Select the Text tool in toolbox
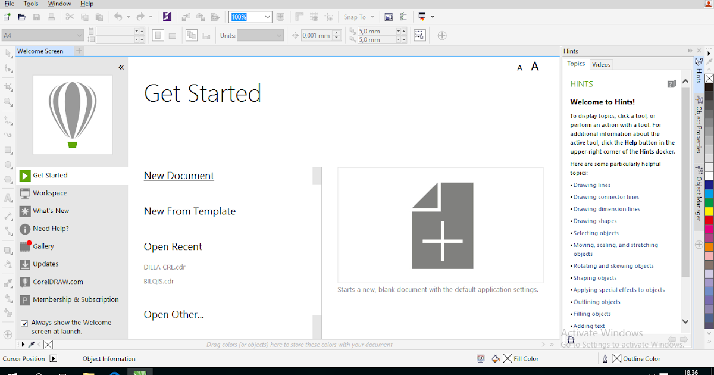This screenshot has width=714, height=375. (x=8, y=198)
